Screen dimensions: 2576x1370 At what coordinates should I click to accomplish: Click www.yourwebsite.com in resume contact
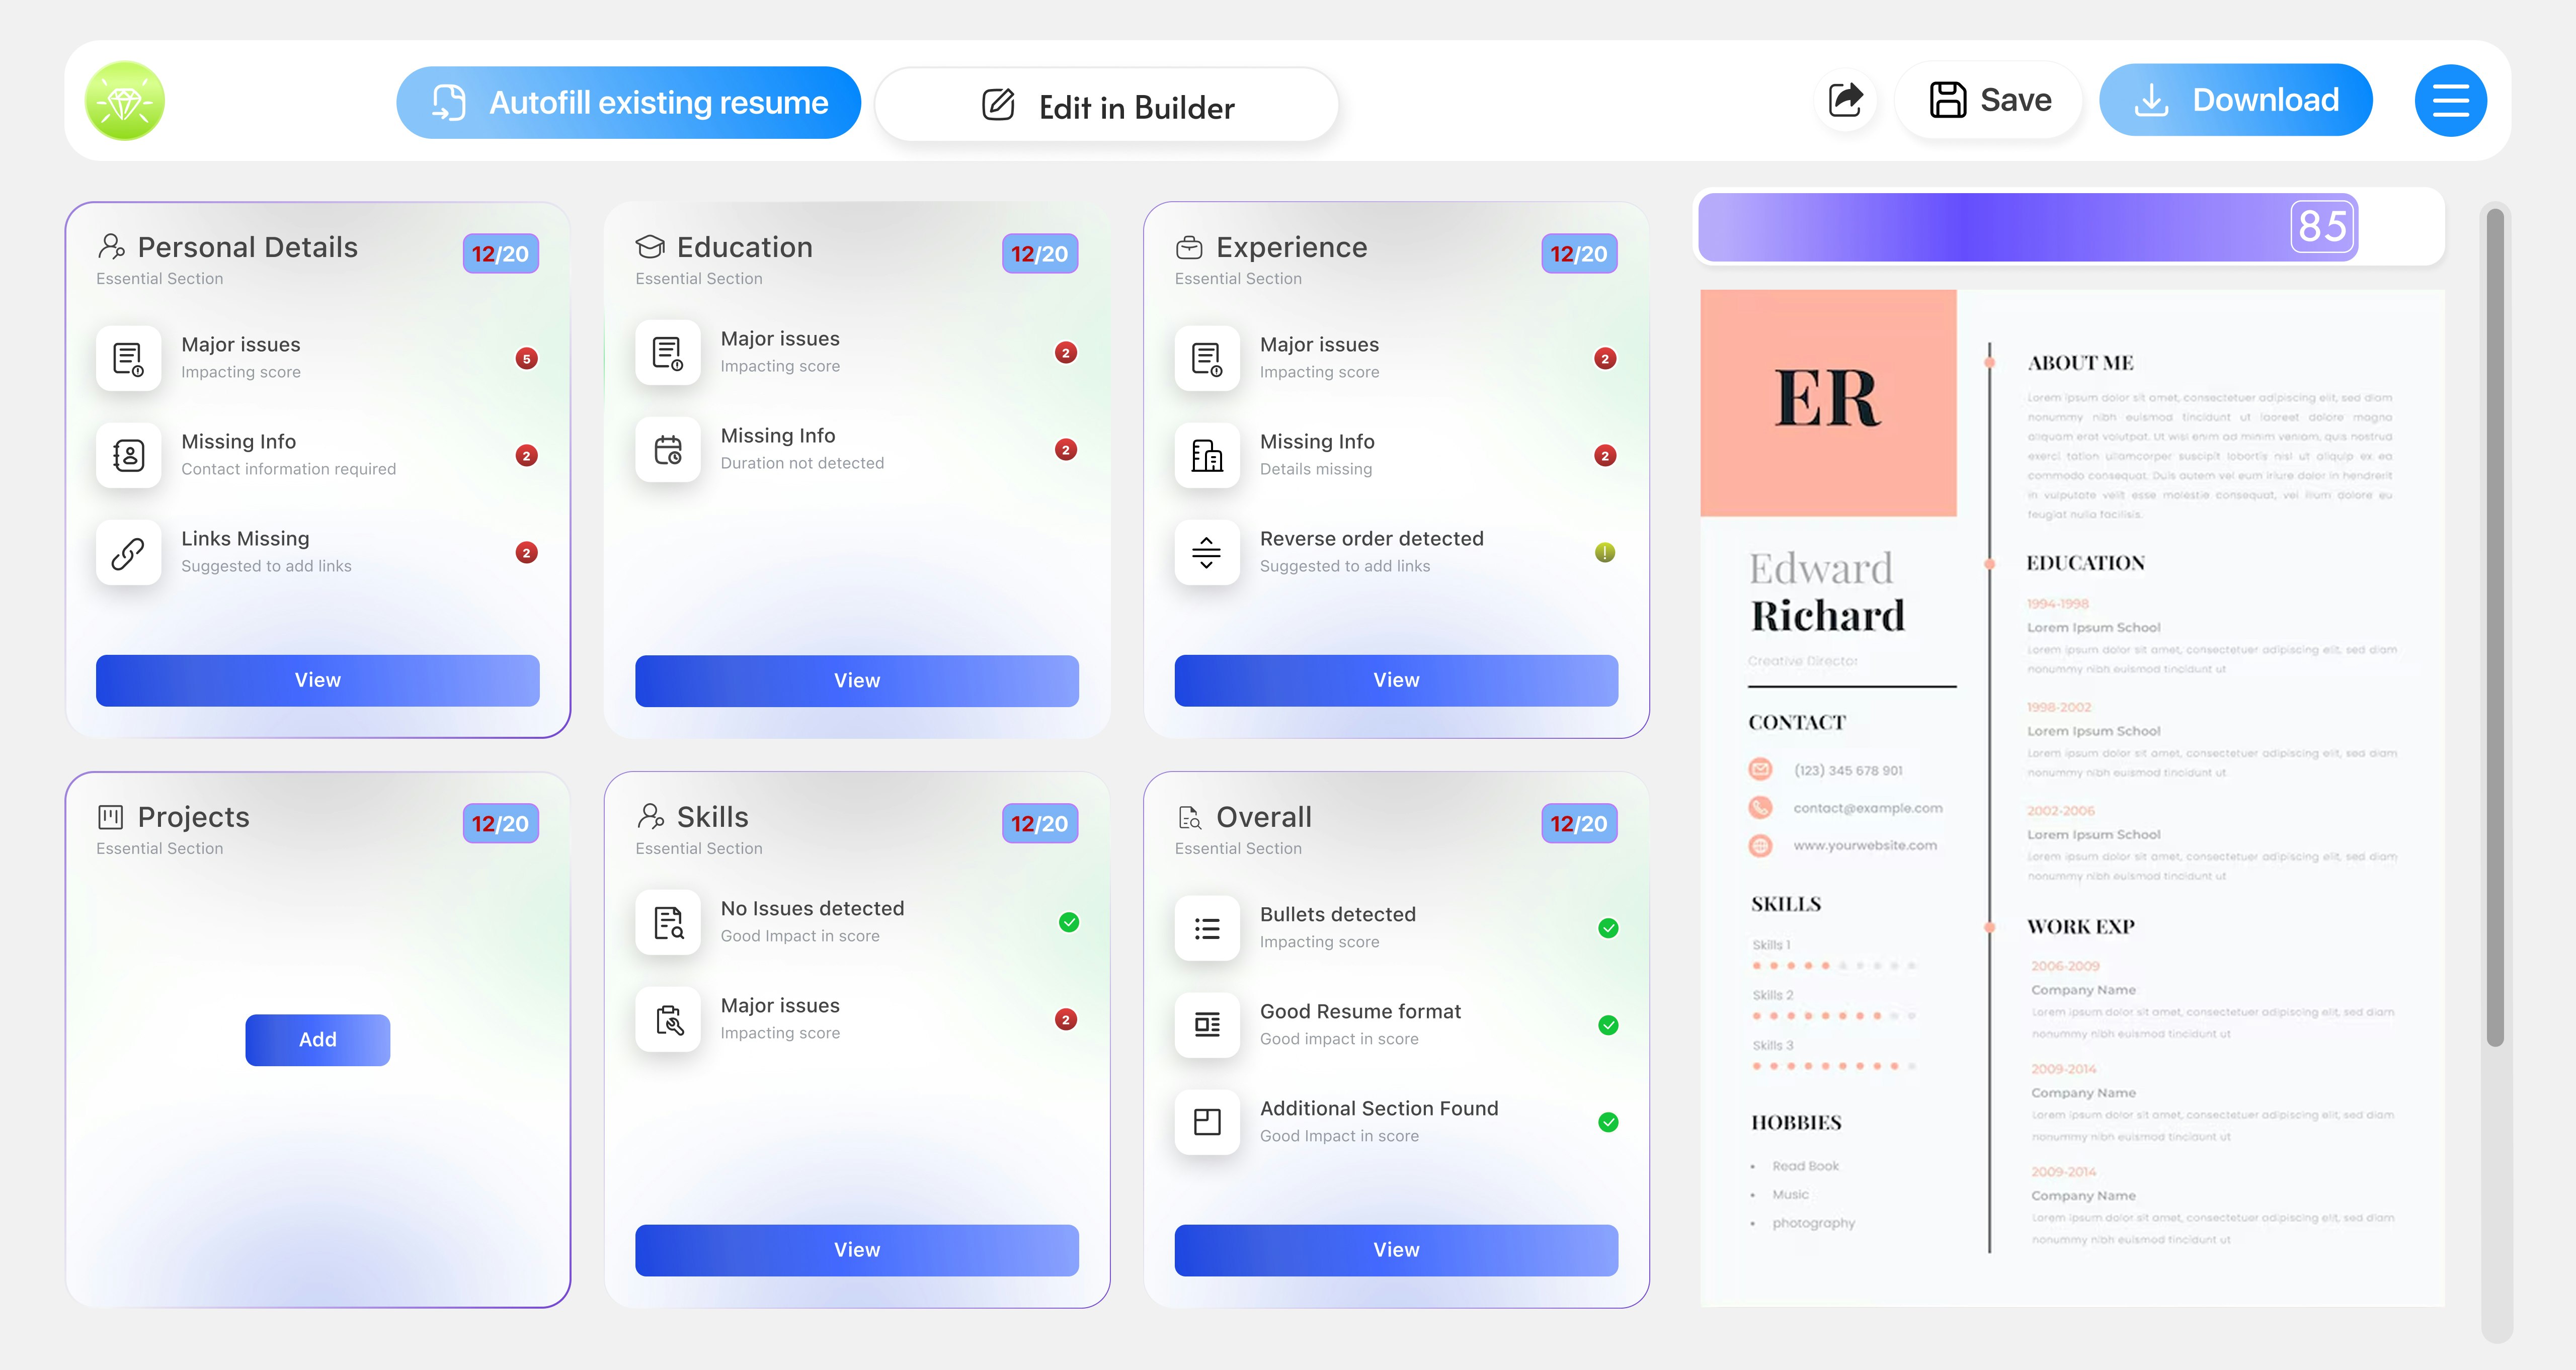[x=1865, y=845]
